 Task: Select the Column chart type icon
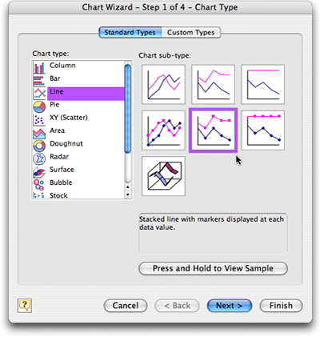pyautogui.click(x=39, y=67)
